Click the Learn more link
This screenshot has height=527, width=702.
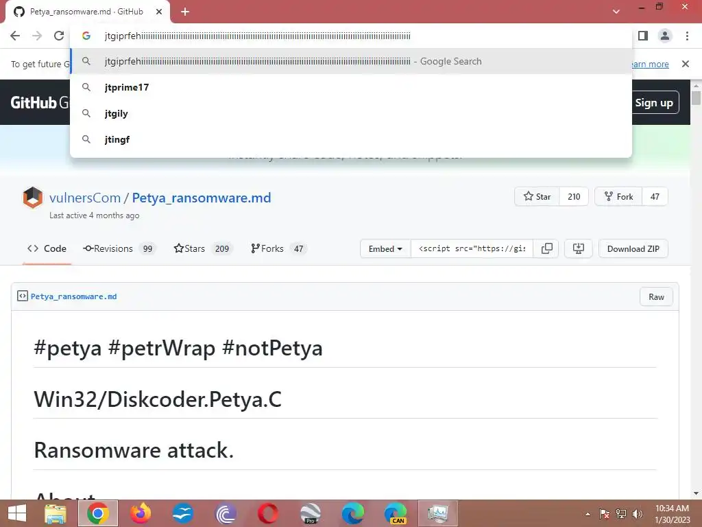[649, 64]
